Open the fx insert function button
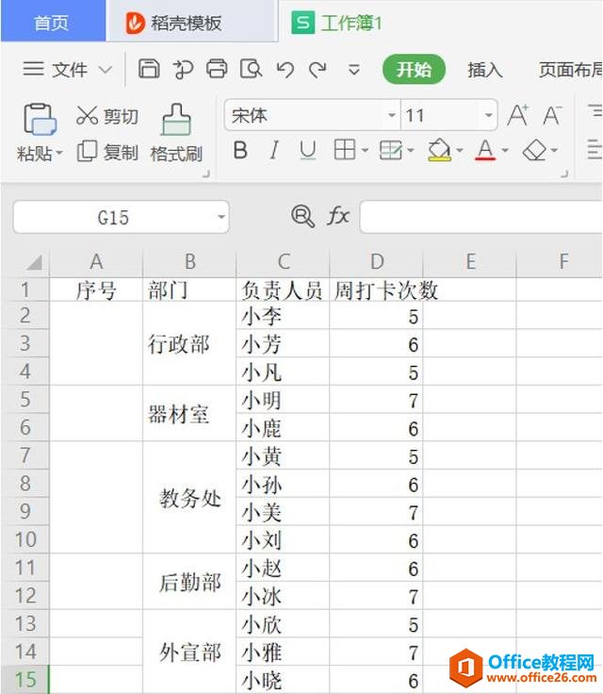 pyautogui.click(x=338, y=217)
